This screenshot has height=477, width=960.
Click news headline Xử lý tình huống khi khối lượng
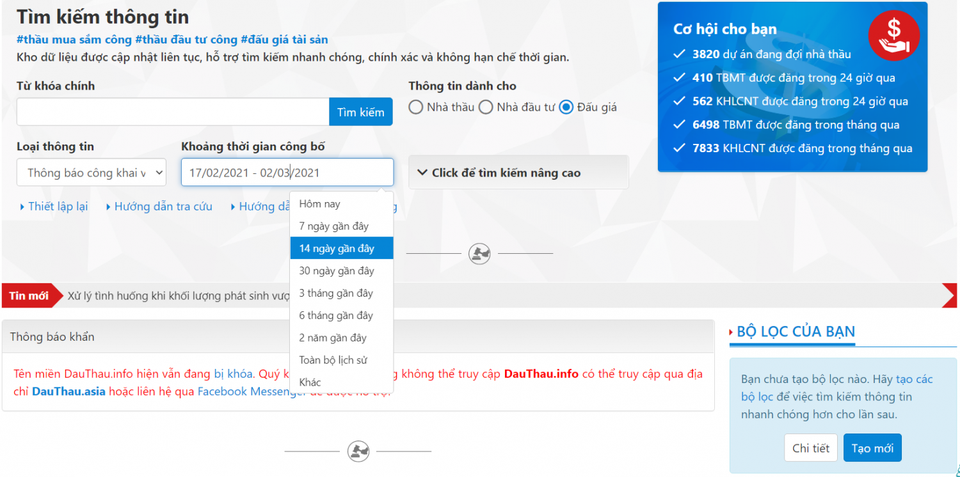point(179,296)
